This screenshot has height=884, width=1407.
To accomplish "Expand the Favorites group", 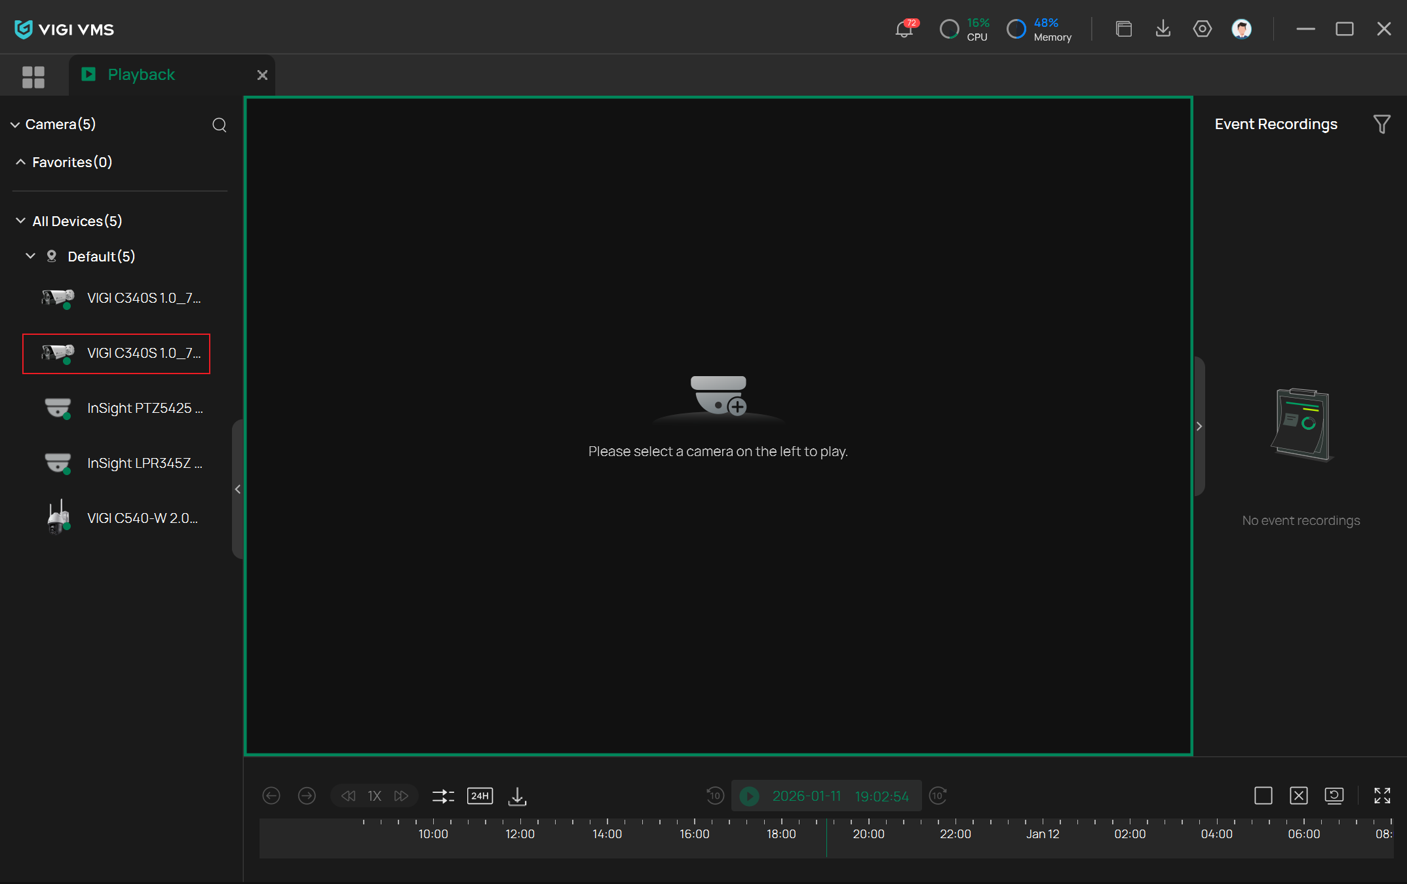I will [x=20, y=162].
